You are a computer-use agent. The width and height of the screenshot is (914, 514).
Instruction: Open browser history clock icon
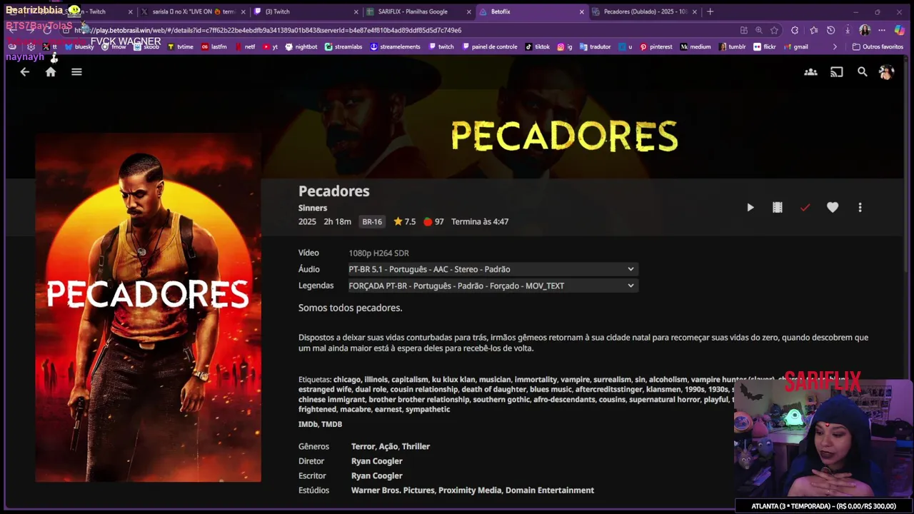coord(830,30)
